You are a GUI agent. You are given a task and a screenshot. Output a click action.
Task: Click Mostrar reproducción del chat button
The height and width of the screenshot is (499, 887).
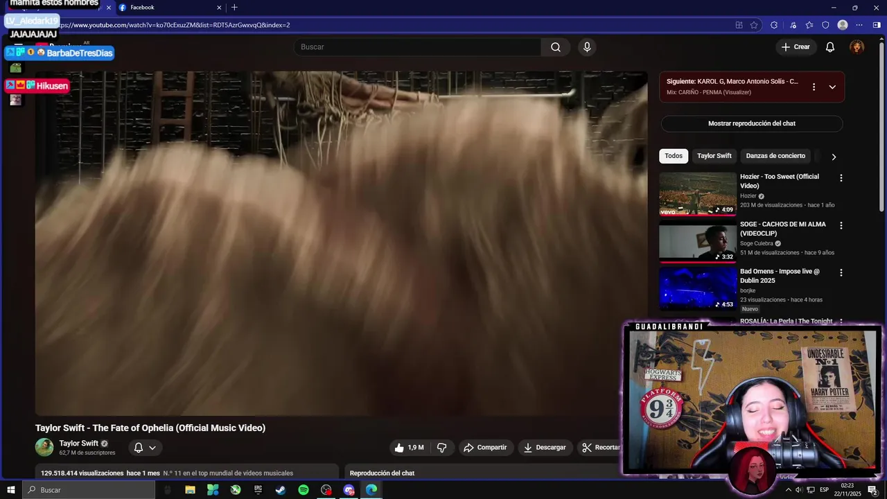[752, 123]
